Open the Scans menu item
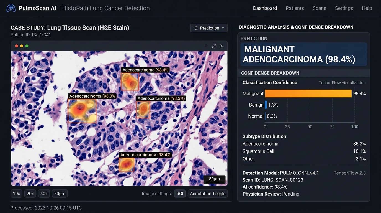Screen dimensions: 381x213 (x=320, y=8)
